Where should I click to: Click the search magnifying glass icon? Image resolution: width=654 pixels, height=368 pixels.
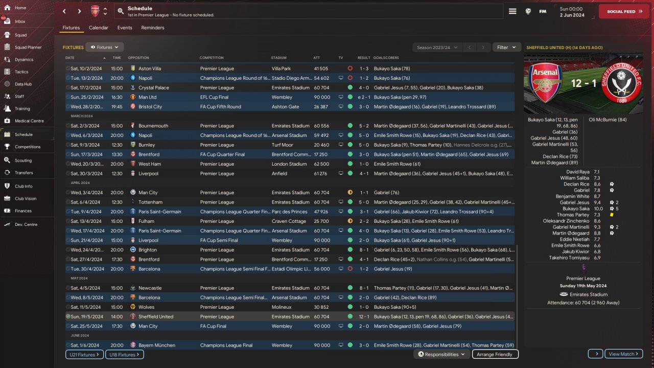tap(120, 11)
